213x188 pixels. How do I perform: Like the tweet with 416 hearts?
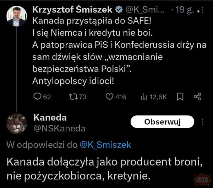click(x=110, y=96)
